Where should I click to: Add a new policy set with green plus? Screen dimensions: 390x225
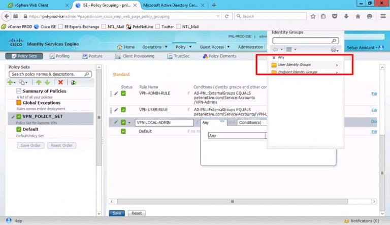click(x=11, y=82)
